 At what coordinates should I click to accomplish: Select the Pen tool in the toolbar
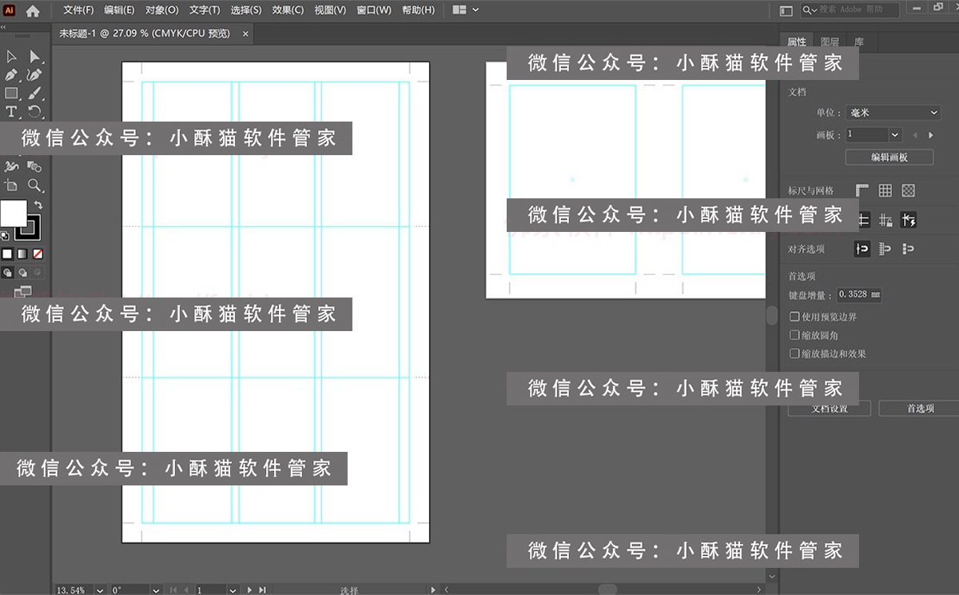click(x=11, y=74)
